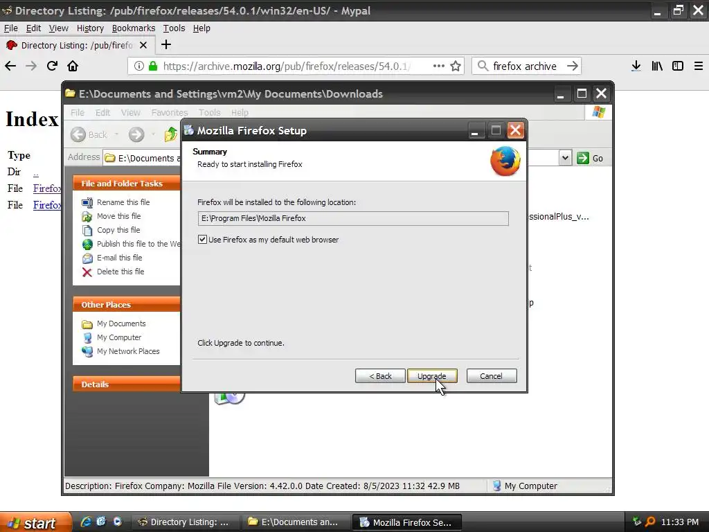Click the green padlock security icon
The image size is (709, 532).
coord(153,66)
